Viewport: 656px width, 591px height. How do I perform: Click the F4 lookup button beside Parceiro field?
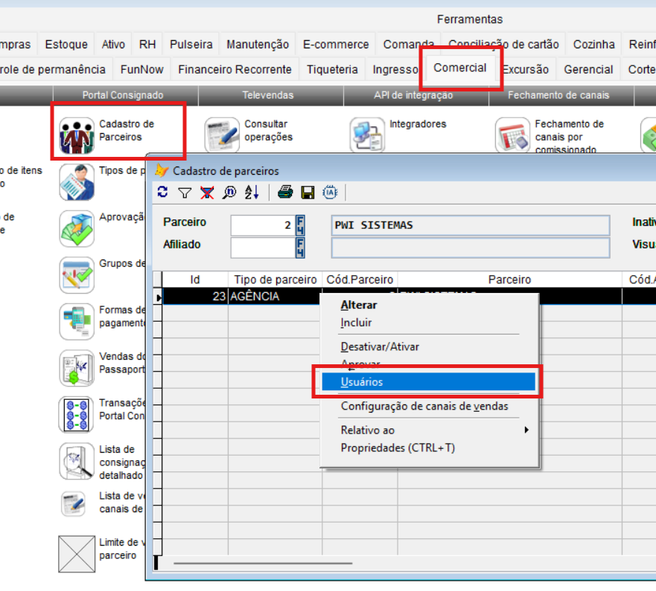[x=300, y=225]
